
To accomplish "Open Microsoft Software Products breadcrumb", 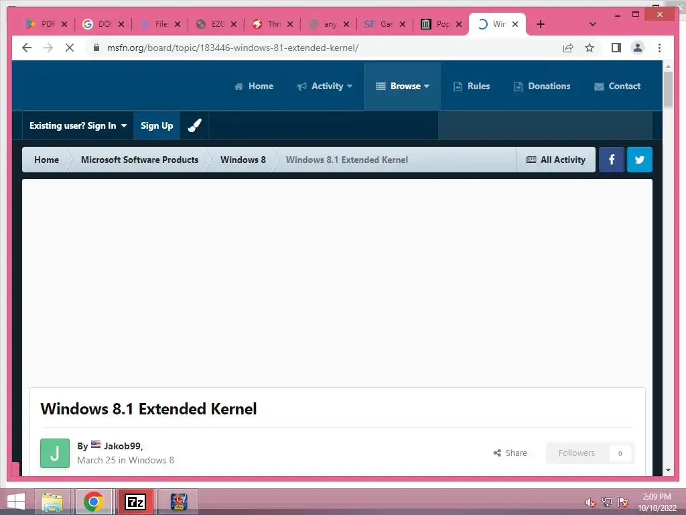I will coord(139,160).
